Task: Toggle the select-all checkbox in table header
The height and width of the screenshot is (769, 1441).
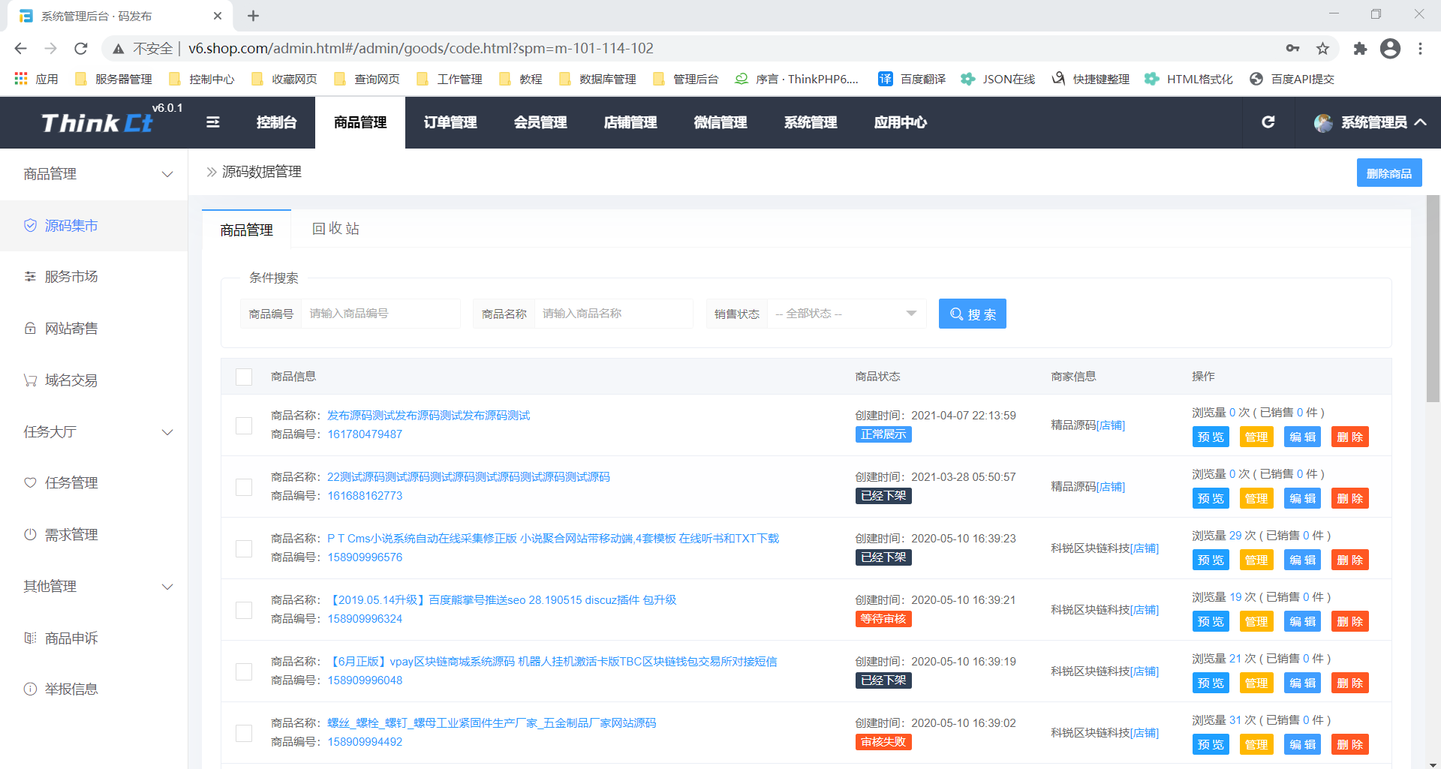Action: [x=244, y=377]
